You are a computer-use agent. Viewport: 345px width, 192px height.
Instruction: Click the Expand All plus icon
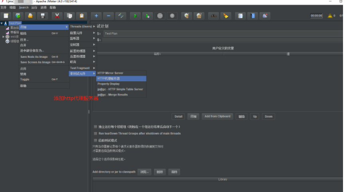[96, 16]
